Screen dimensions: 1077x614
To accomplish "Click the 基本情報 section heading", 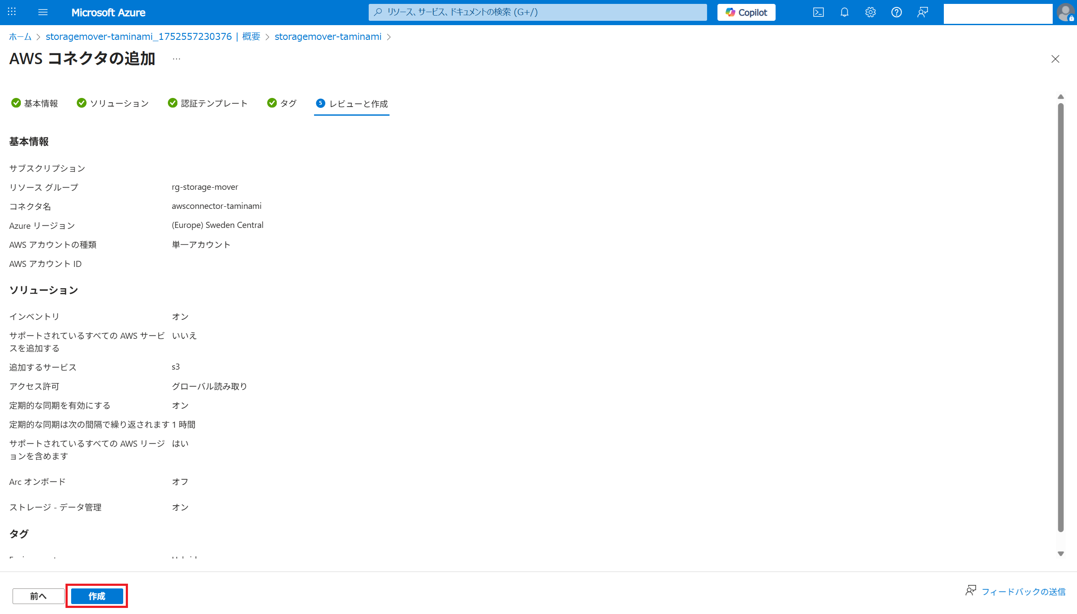I will coord(29,142).
